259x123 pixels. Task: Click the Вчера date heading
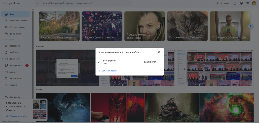[x=39, y=89]
